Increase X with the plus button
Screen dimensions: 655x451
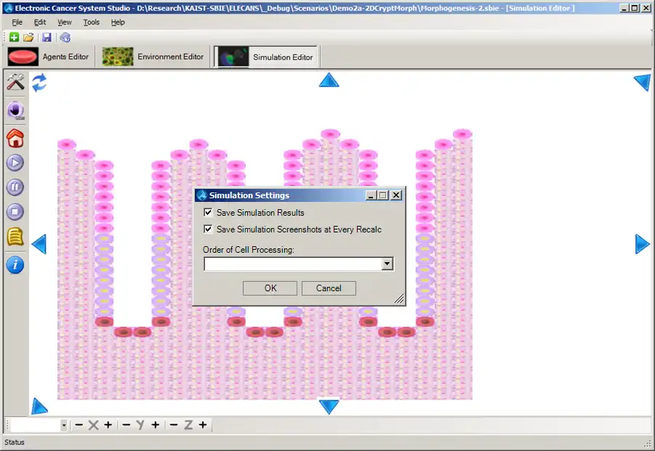coord(108,425)
